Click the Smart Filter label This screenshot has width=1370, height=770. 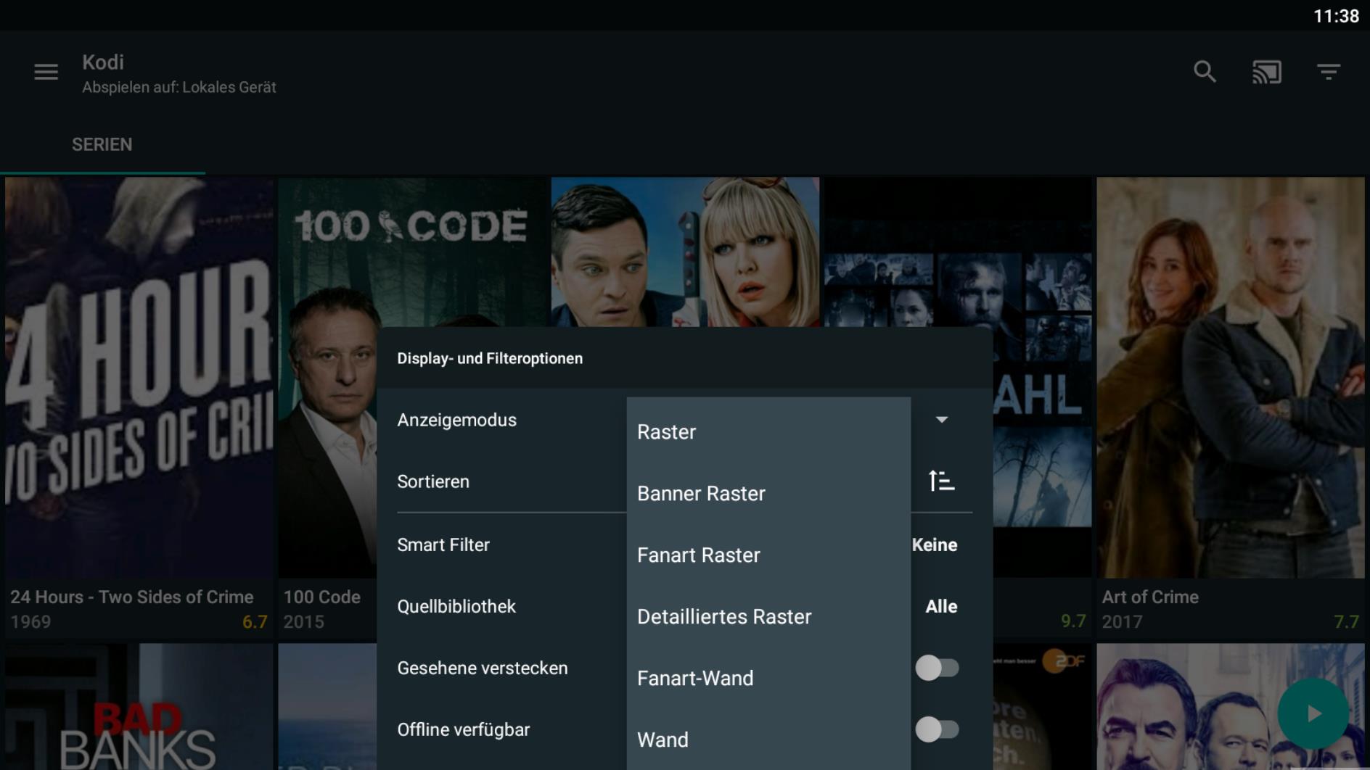(443, 545)
